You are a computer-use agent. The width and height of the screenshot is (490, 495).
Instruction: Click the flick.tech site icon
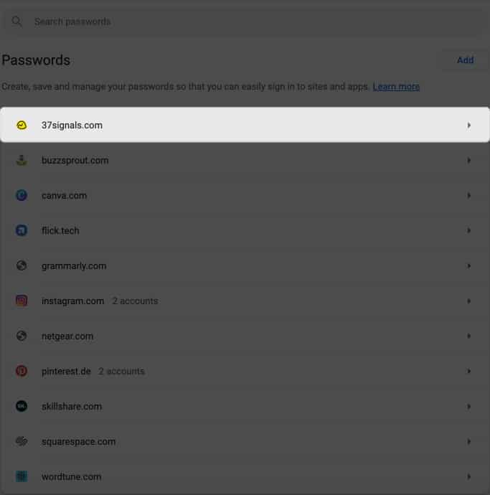(22, 231)
